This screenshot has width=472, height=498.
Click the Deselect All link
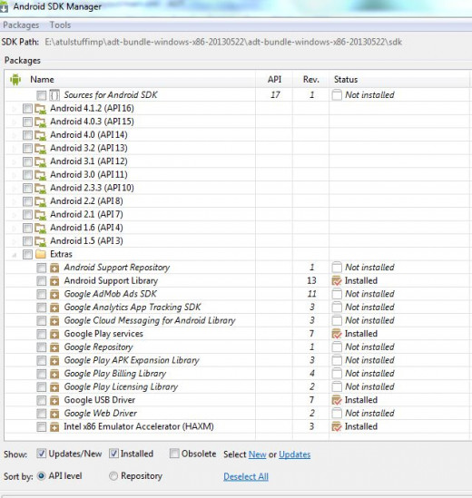coord(246,476)
